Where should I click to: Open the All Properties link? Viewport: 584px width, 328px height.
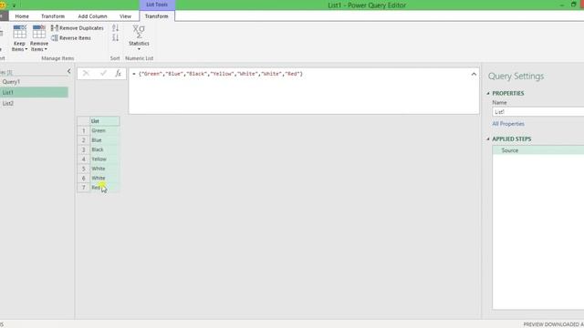pos(508,124)
